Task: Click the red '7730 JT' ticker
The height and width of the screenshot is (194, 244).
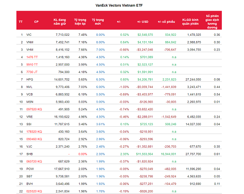Action: (x=32, y=72)
